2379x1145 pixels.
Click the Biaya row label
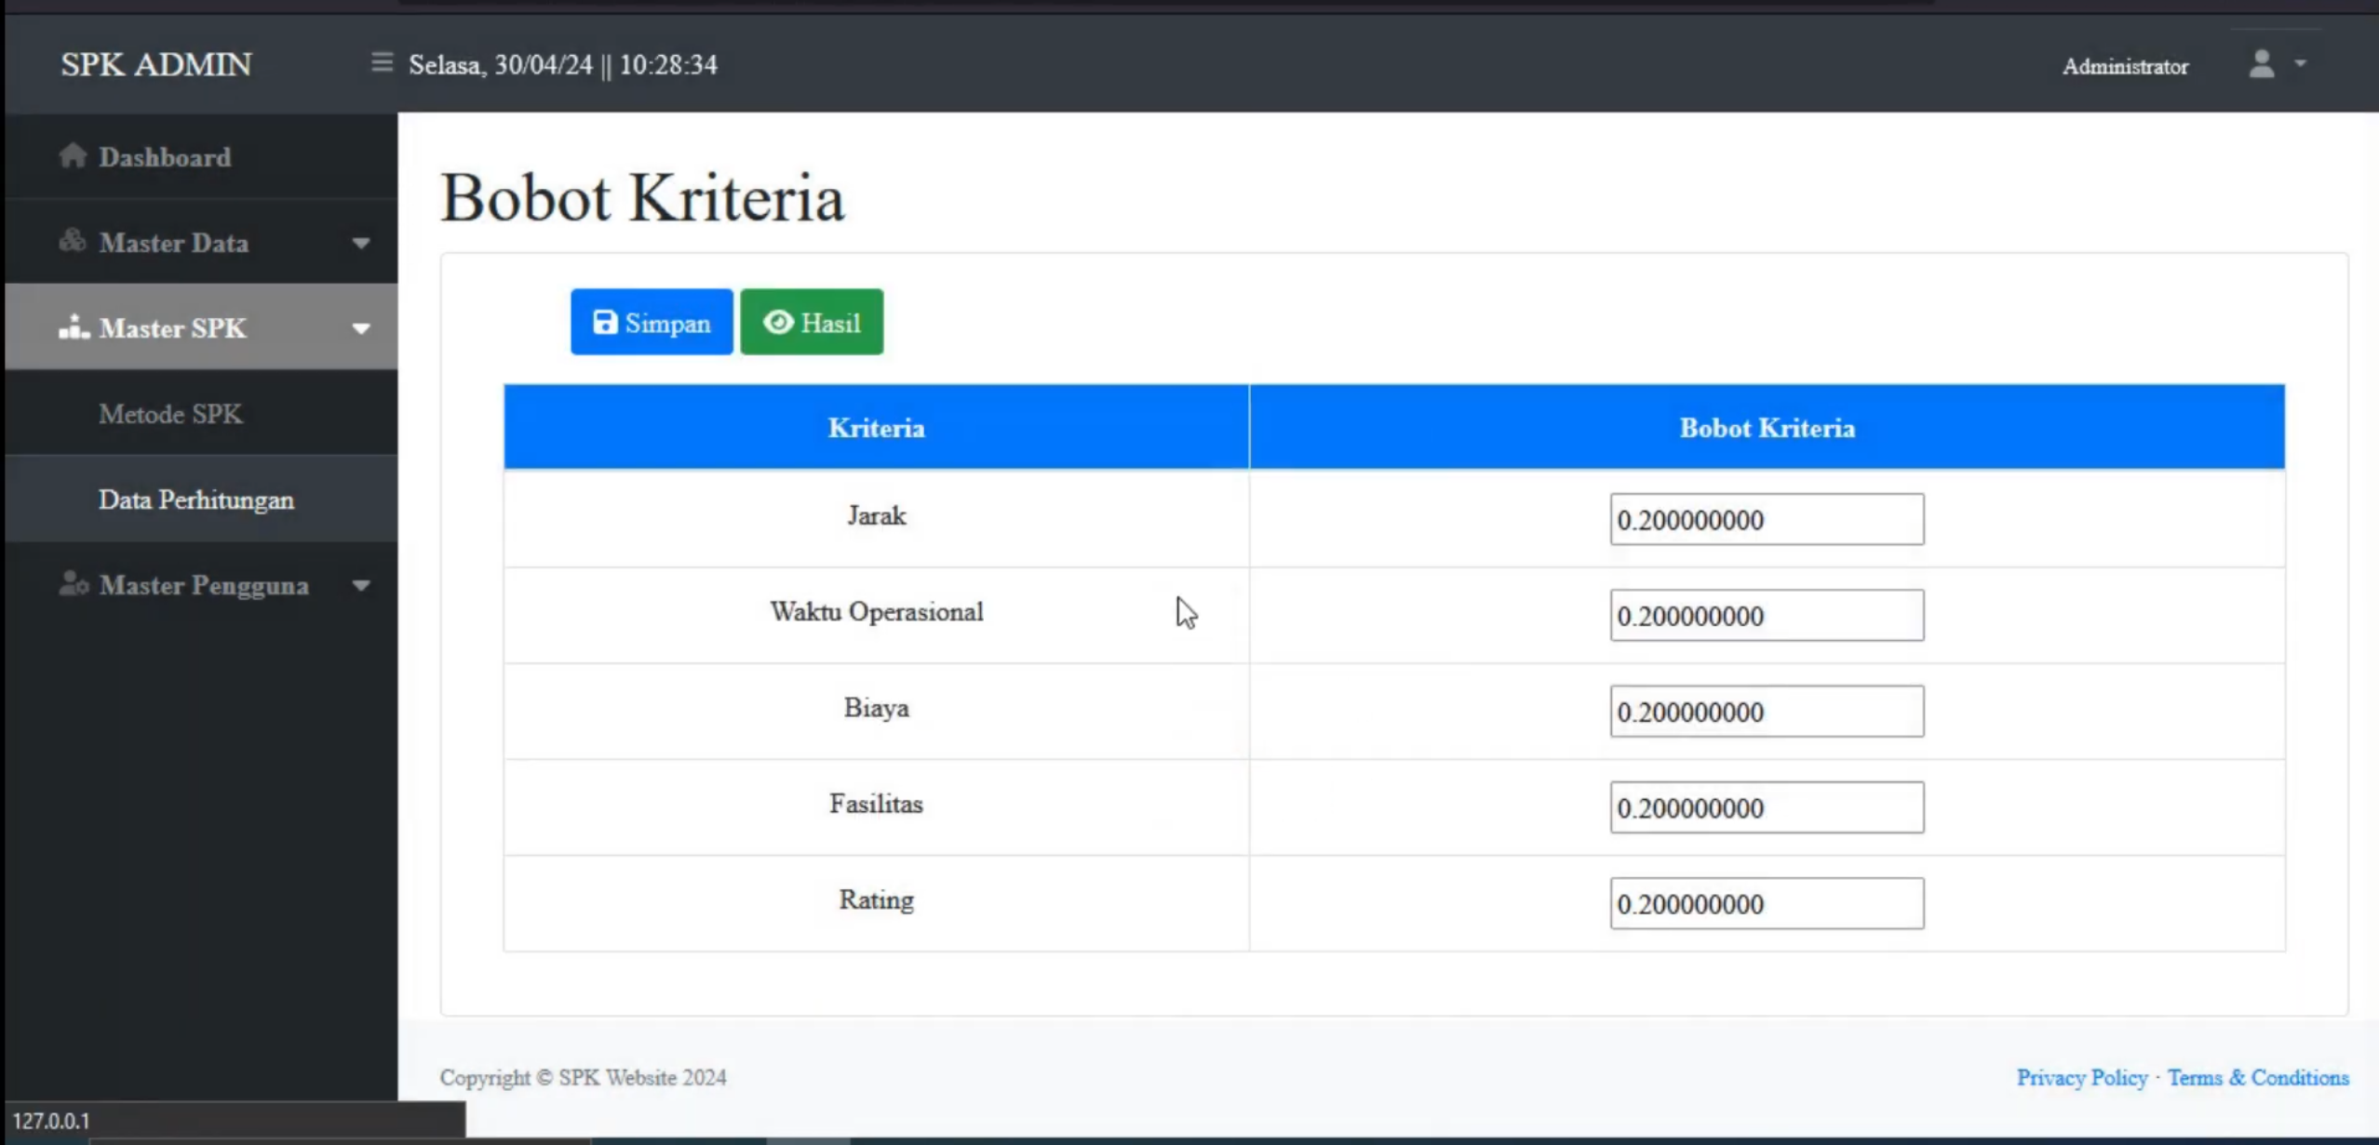point(876,708)
